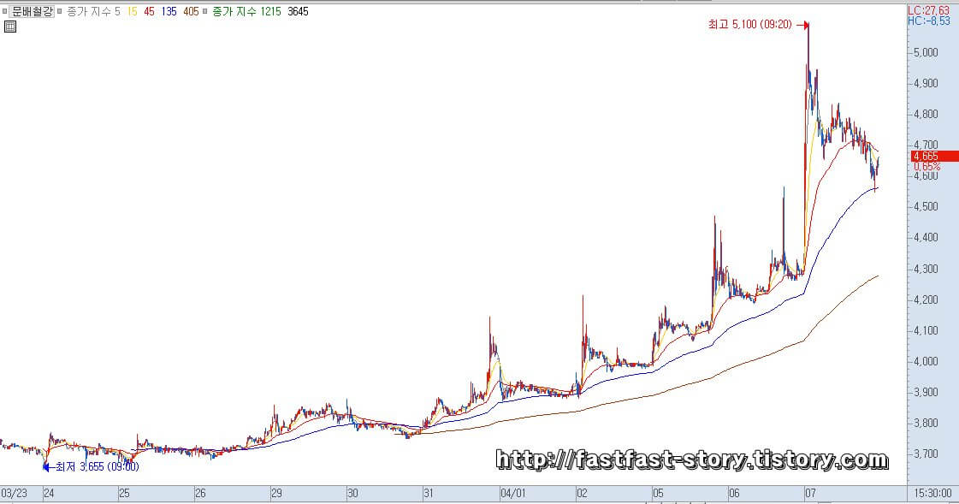Click the 4,000 price axis label

point(926,361)
